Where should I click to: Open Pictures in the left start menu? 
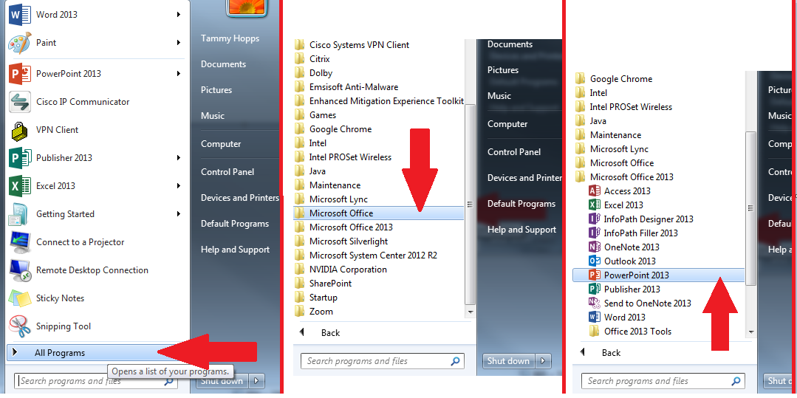[x=216, y=90]
